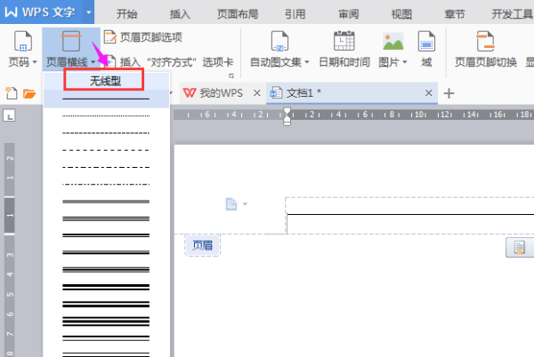Viewport: 534px width, 357px height.
Task: Add a new document tab
Action: [x=449, y=93]
